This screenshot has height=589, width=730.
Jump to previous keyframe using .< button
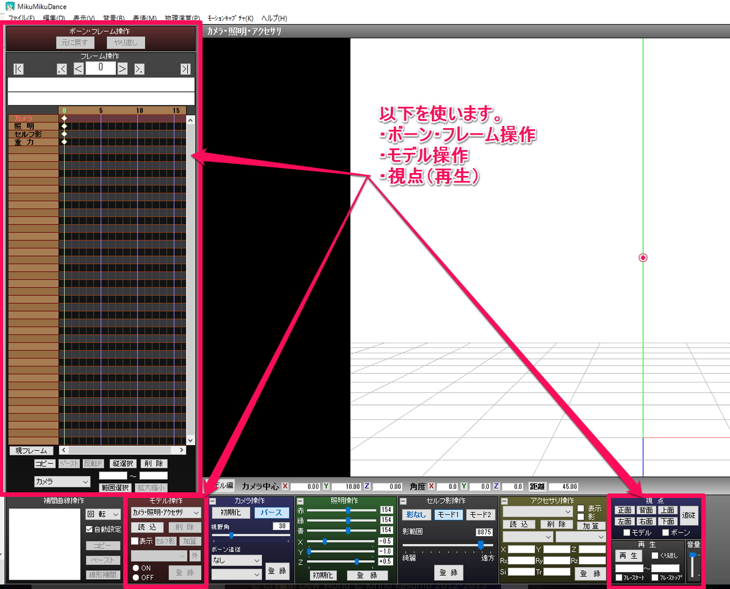click(x=62, y=68)
